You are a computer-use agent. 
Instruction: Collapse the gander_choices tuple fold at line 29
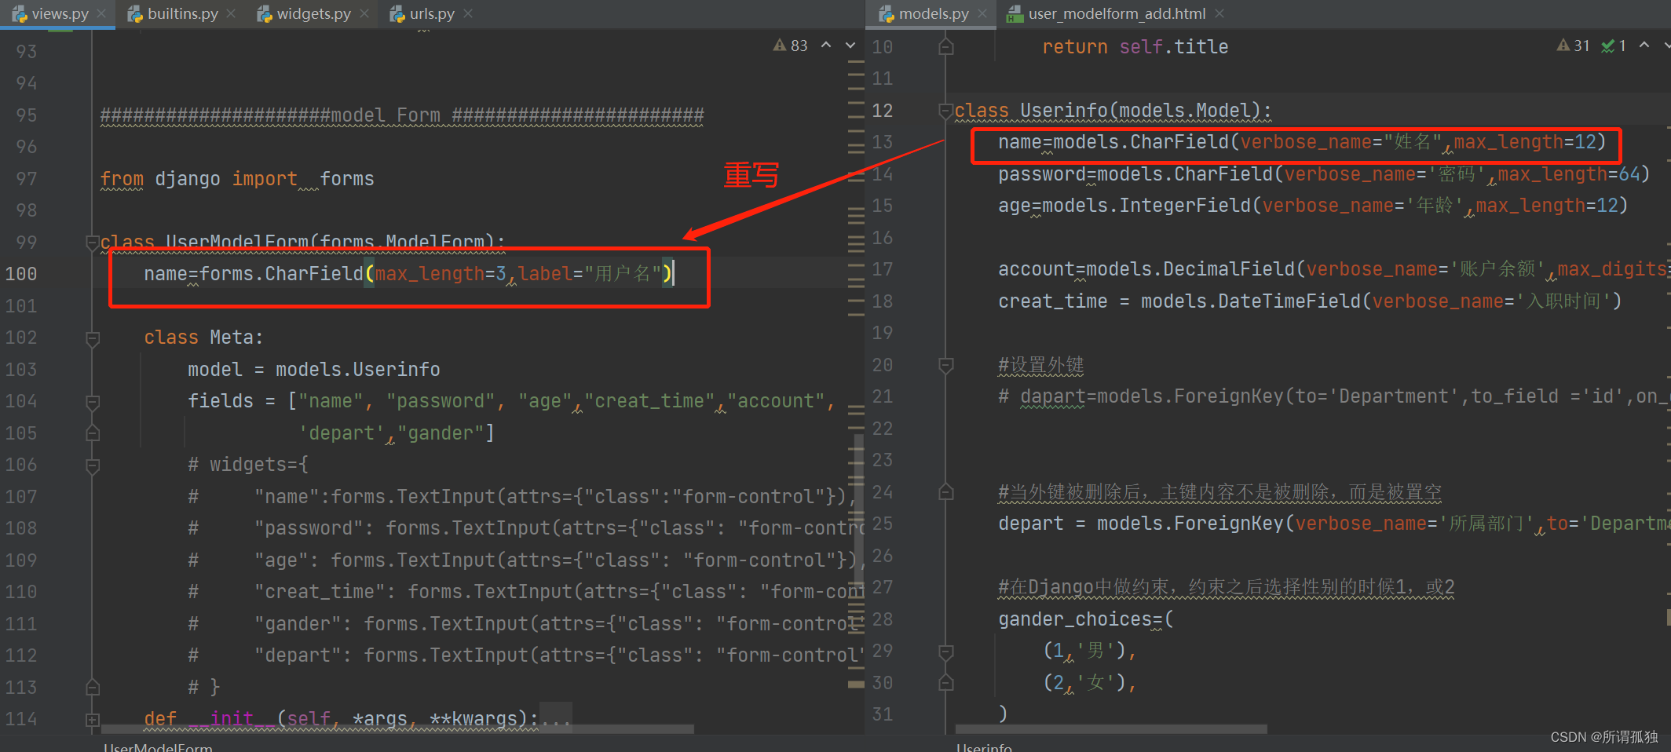click(945, 652)
